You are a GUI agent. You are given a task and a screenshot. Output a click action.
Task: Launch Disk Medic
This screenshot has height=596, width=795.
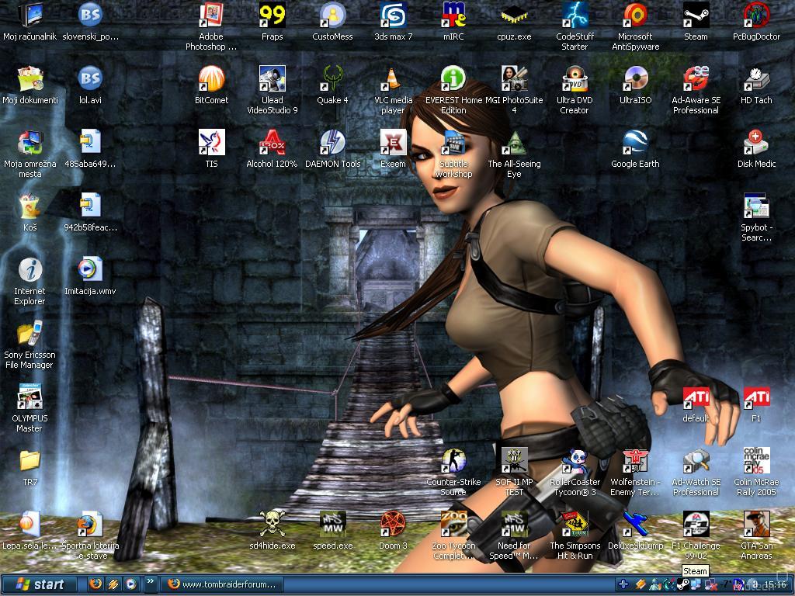click(756, 148)
